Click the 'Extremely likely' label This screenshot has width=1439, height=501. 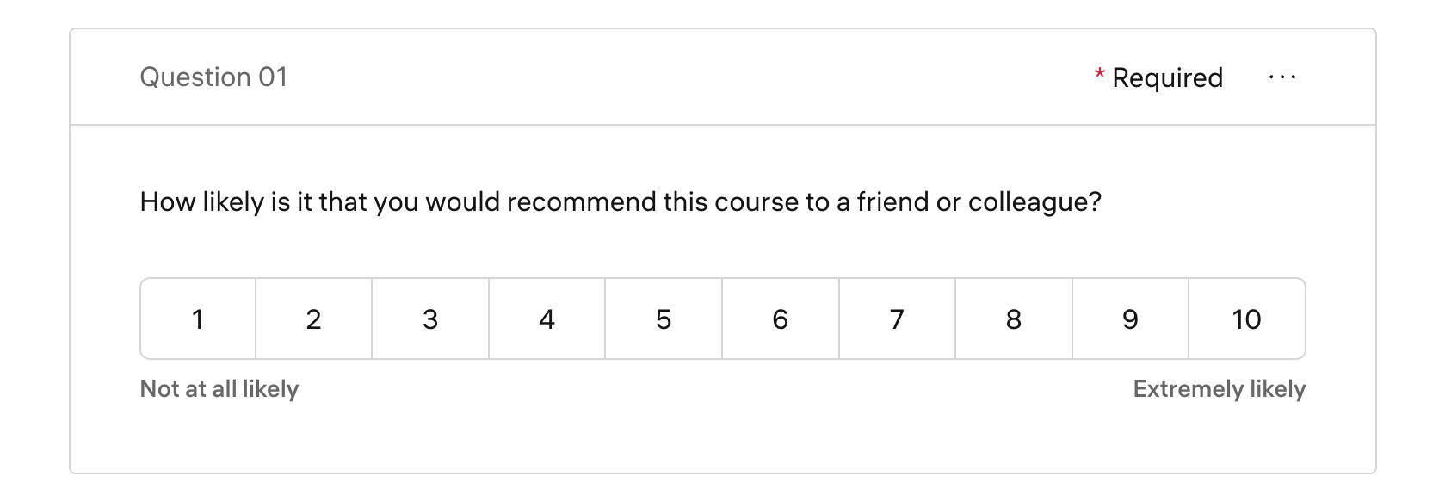click(x=1219, y=389)
